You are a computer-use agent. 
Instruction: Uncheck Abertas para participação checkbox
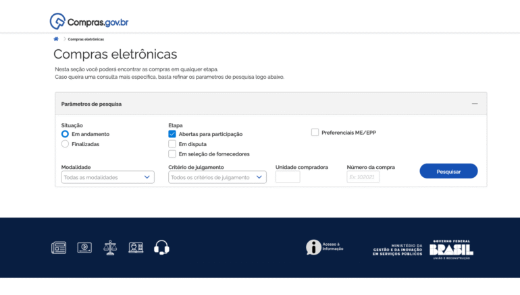pos(172,134)
